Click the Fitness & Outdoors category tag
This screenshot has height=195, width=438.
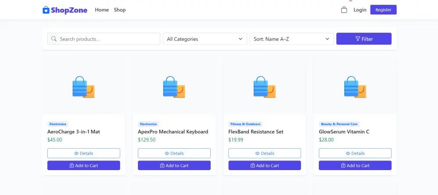click(245, 124)
